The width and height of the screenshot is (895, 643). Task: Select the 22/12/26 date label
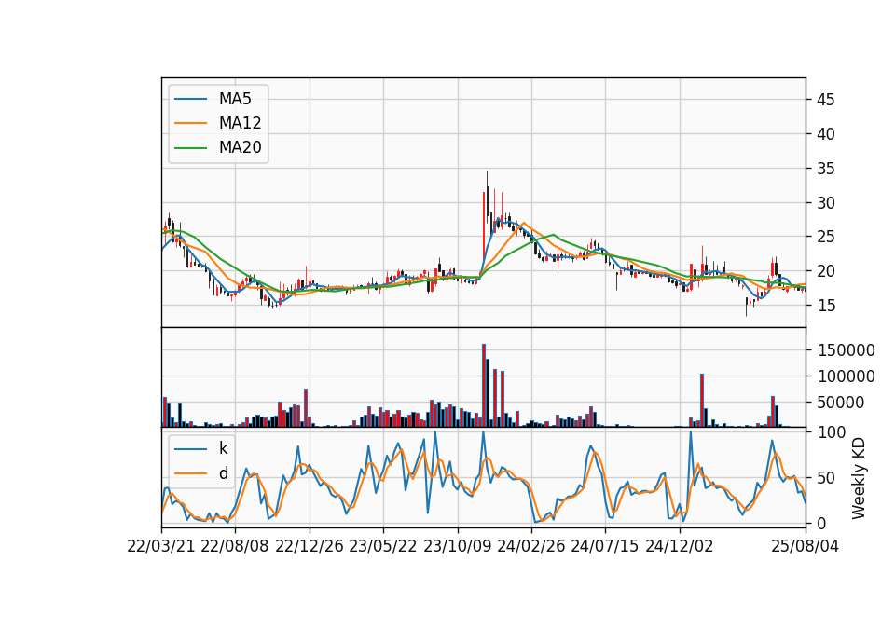pyautogui.click(x=310, y=547)
